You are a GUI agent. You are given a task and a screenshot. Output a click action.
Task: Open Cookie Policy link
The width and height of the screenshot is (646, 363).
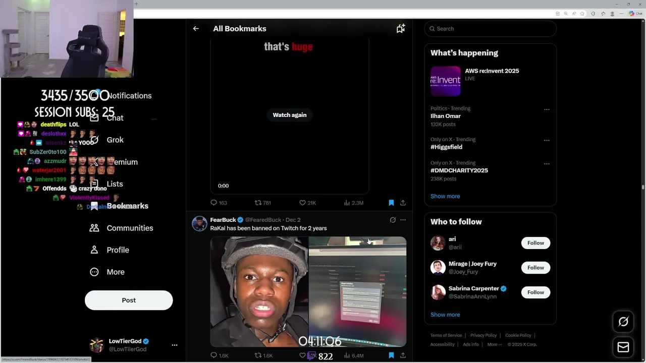coord(518,335)
